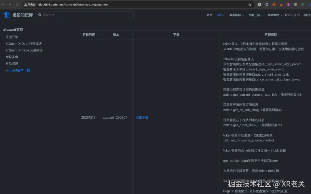This screenshot has height=194, width=311.
Task: Click the 搜索文档 search input
Action: point(85,15)
